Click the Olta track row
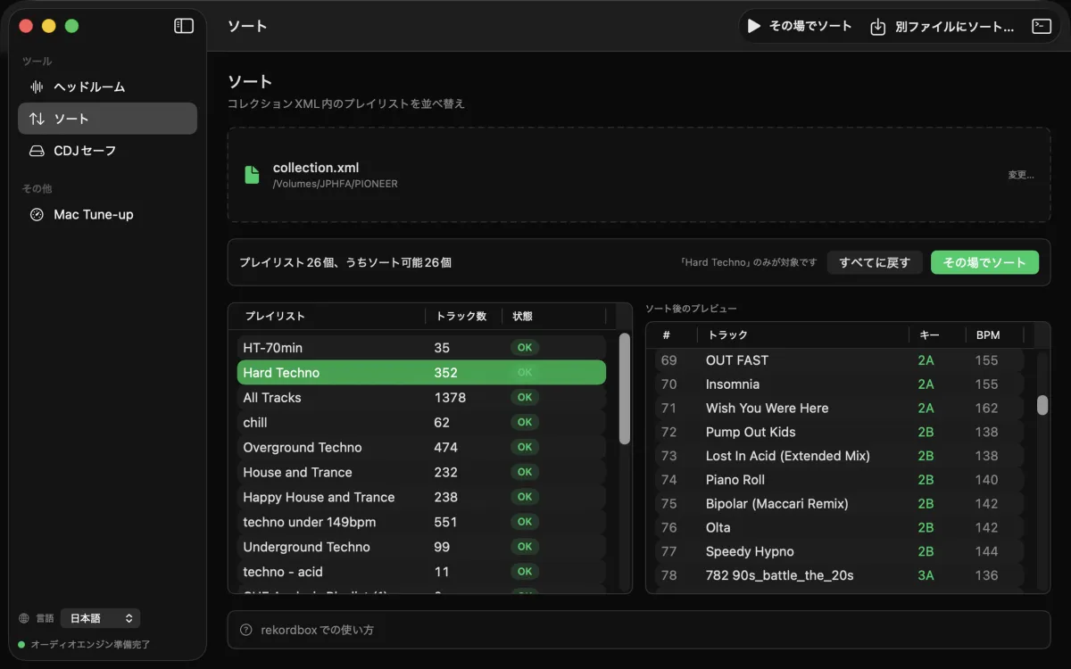This screenshot has height=669, width=1071. click(x=839, y=528)
